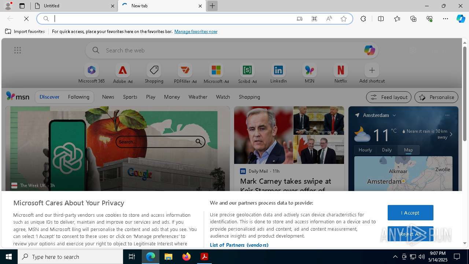Open the Sports menu item
This screenshot has height=264, width=469.
130,97
